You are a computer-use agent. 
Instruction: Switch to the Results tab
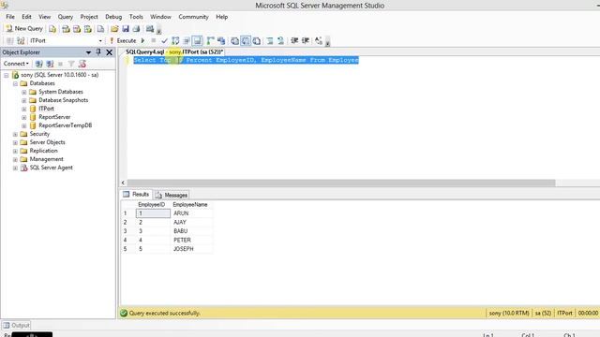(x=136, y=194)
